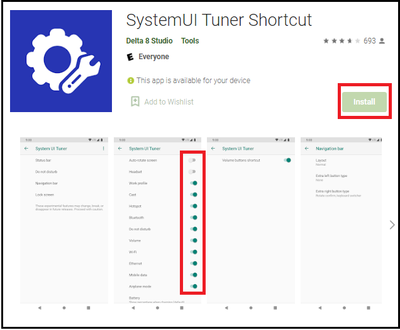Toggle the Bluetooth switch
Screen dimensions: 400x330
[194, 218]
